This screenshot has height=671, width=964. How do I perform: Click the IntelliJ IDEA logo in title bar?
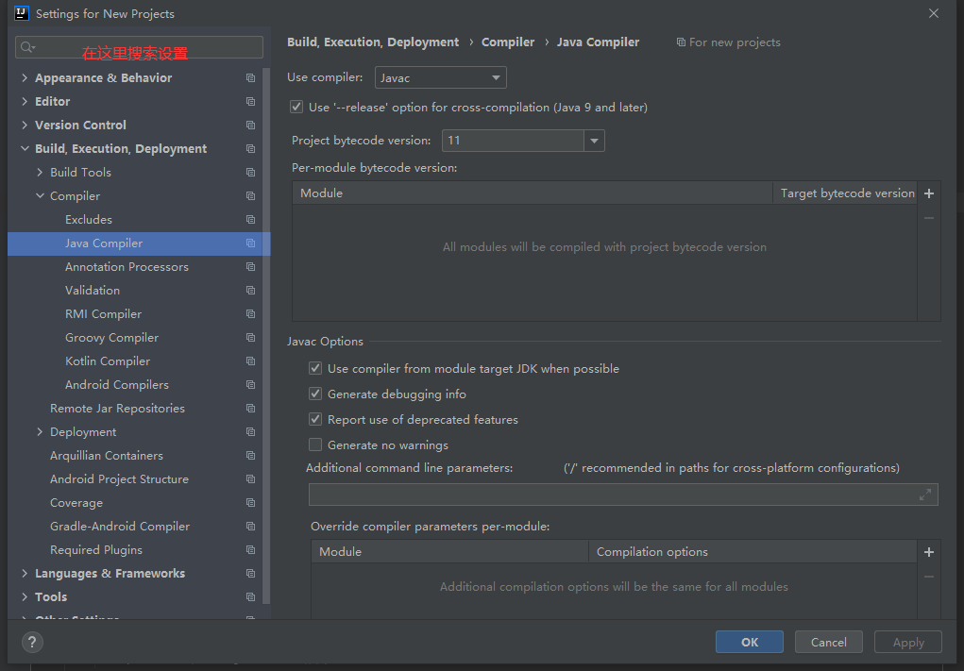click(x=22, y=13)
